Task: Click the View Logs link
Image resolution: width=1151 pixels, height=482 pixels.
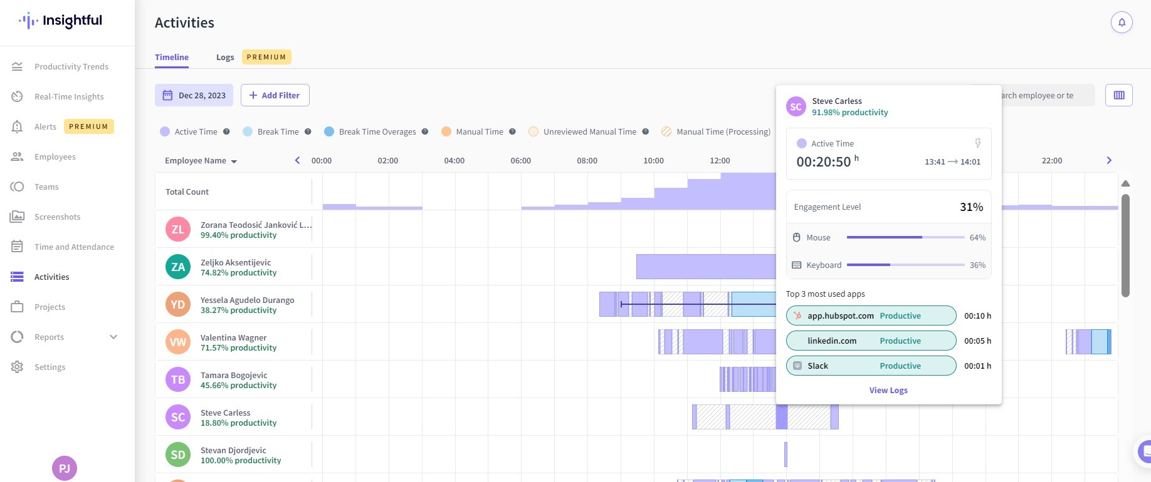Action: tap(888, 390)
